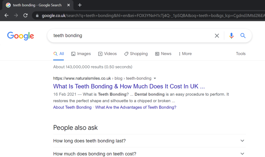Open What Are the Advantages sitelink
This screenshot has width=265, height=157.
(x=136, y=107)
